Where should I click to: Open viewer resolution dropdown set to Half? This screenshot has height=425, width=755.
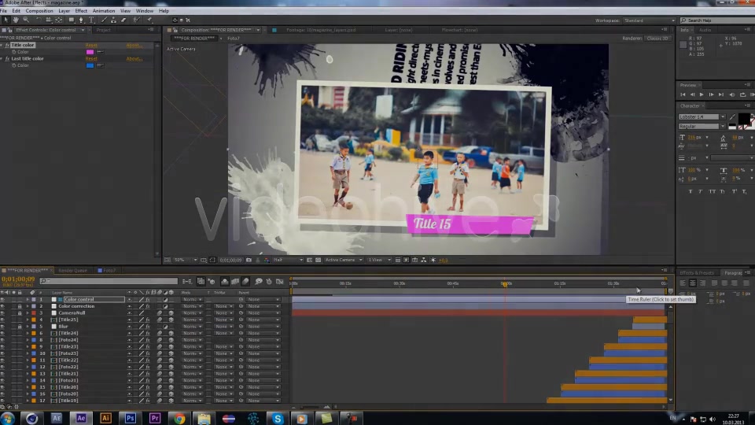(x=288, y=260)
